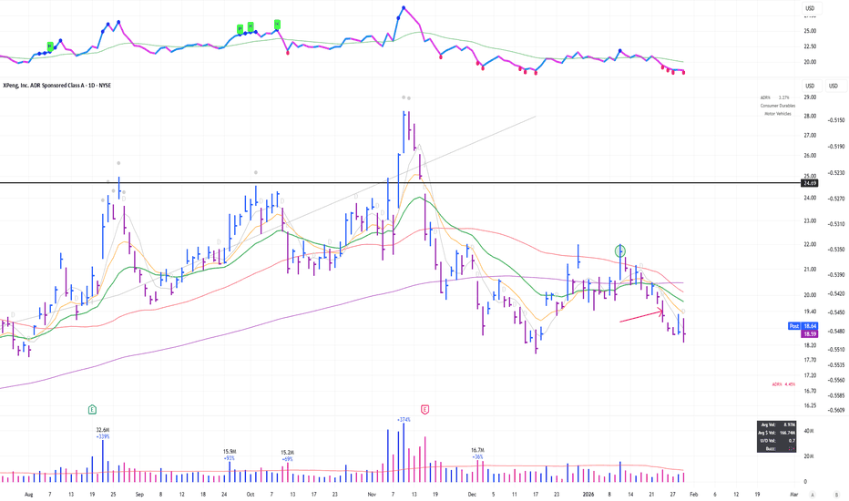Toggle the B scale button
Image resolution: width=849 pixels, height=501 pixels.
pos(836,495)
